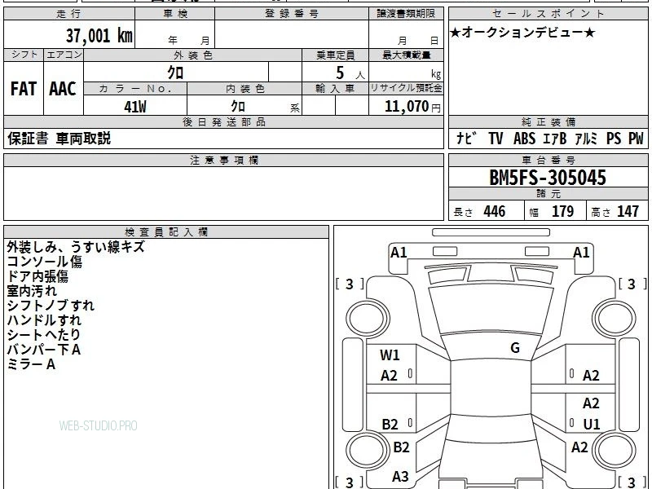Click the 保証書 車両取説 text
Image resolution: width=652 pixels, height=489 pixels.
click(x=59, y=139)
